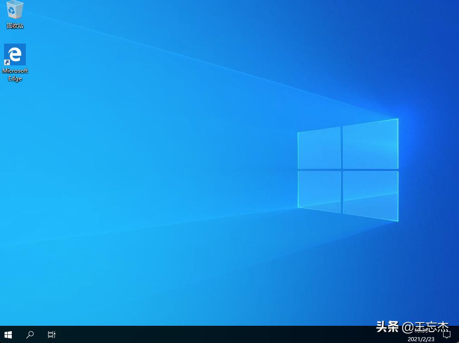Select the Recycle Bin (回收站) desktop icon
This screenshot has width=459, height=343.
(x=15, y=14)
